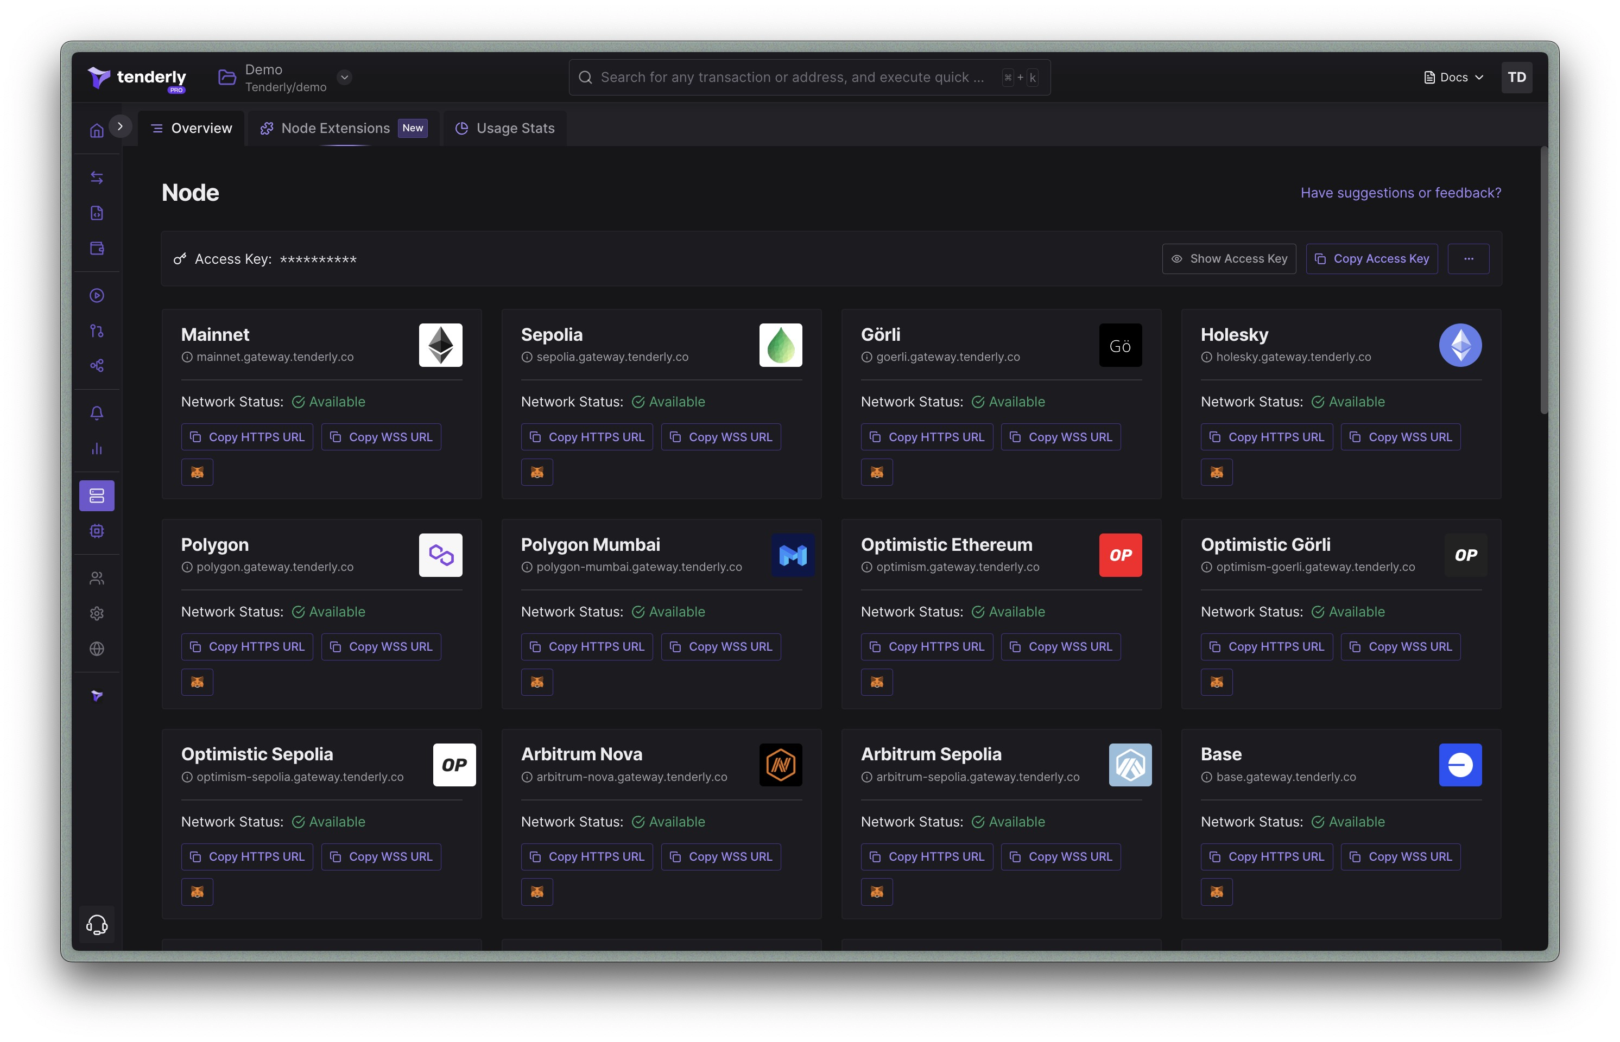Screen dimensions: 1620x1042
Task: Copy WSS URL for Görli
Action: (1060, 437)
